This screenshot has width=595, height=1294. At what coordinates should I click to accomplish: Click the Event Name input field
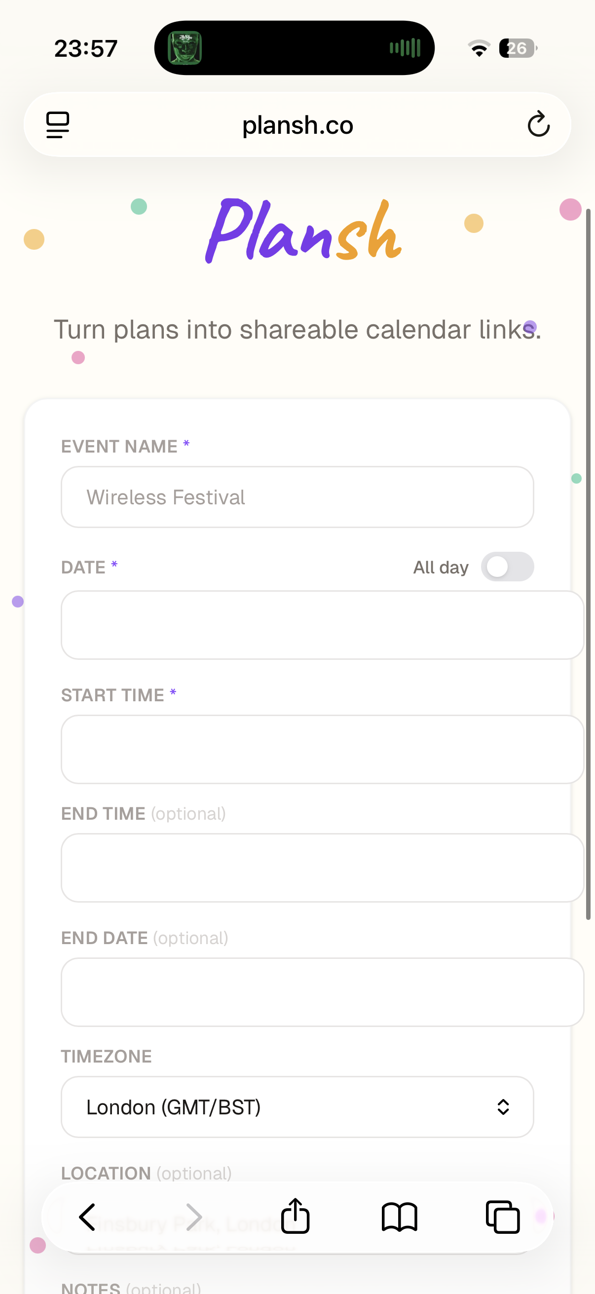coord(297,497)
